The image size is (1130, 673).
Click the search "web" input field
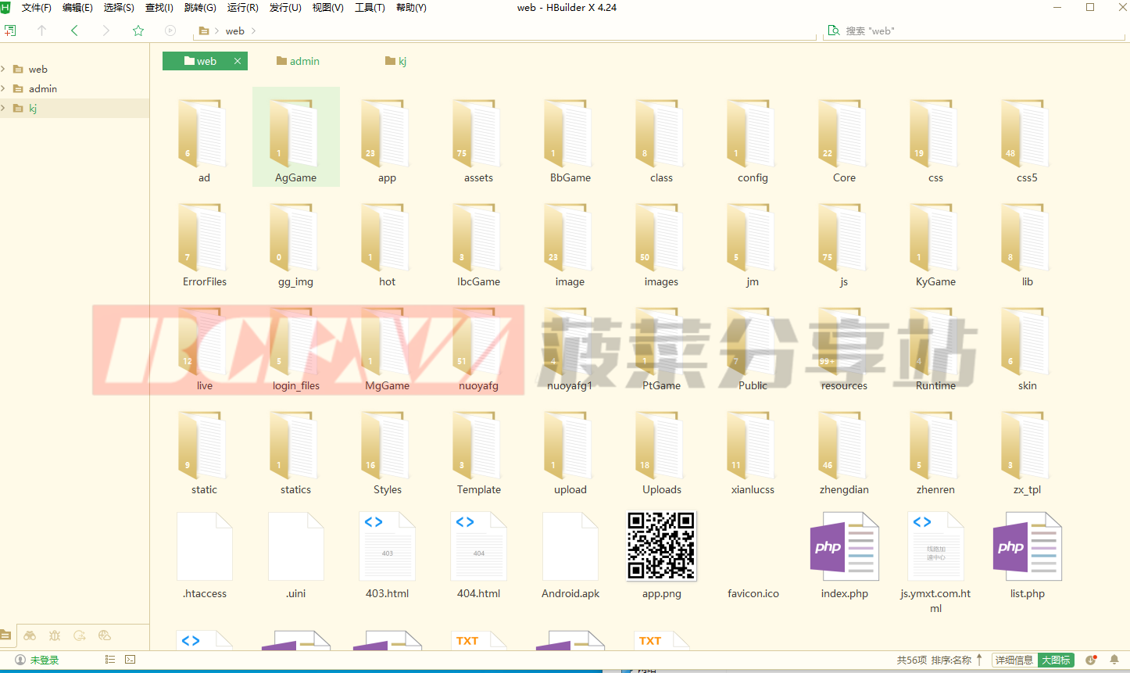[x=977, y=30]
